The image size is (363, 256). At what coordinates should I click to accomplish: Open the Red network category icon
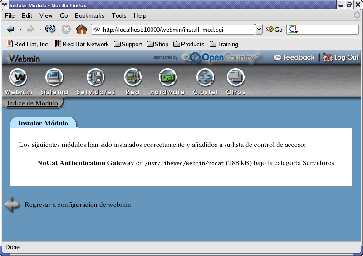132,82
